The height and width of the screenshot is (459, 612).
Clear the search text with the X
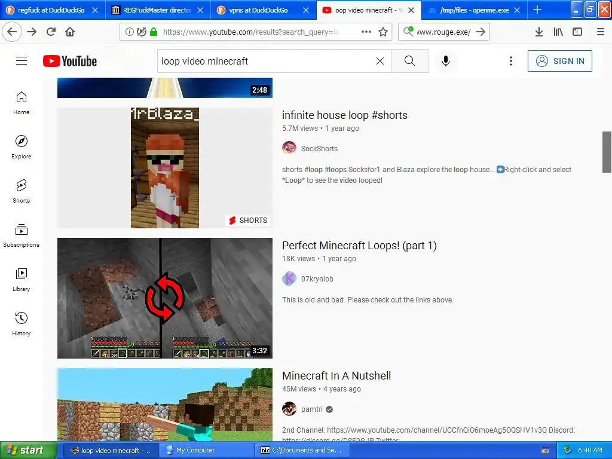point(380,61)
